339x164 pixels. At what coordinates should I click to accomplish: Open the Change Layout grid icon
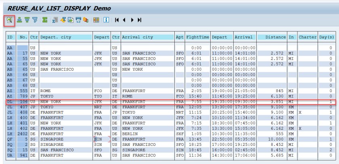[x=96, y=20]
